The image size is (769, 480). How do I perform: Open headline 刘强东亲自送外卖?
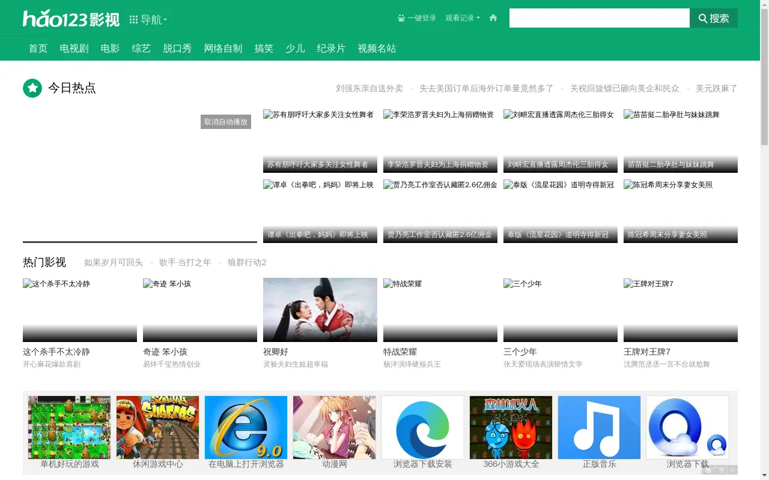369,88
